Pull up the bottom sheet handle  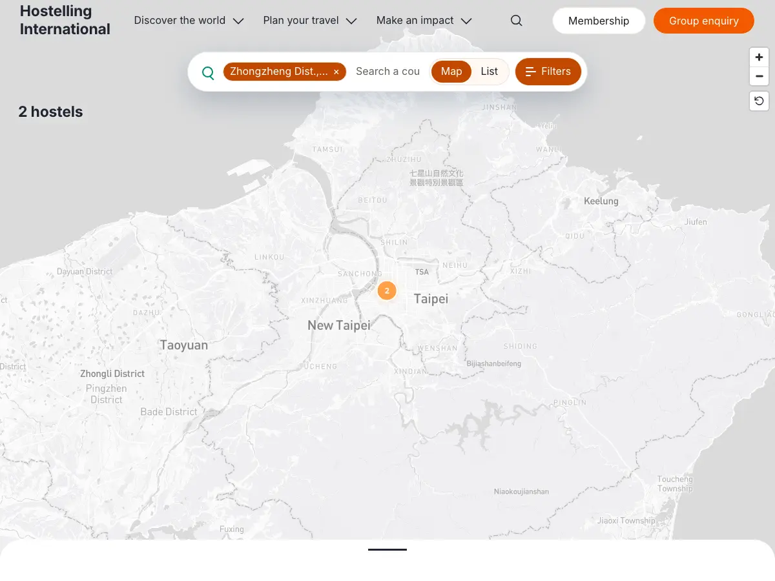[x=387, y=549]
